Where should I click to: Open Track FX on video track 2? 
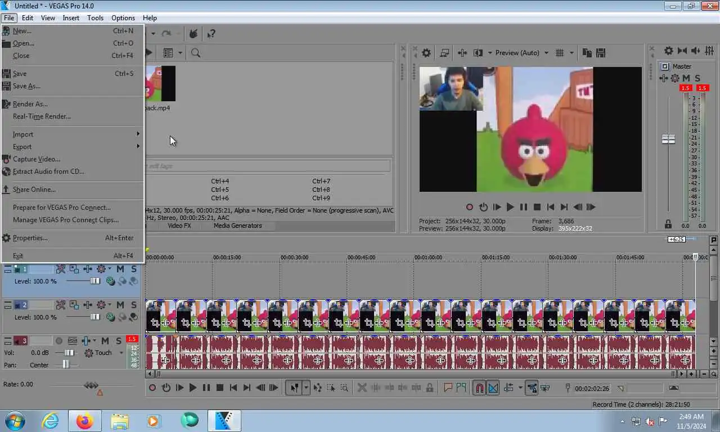pyautogui.click(x=88, y=305)
